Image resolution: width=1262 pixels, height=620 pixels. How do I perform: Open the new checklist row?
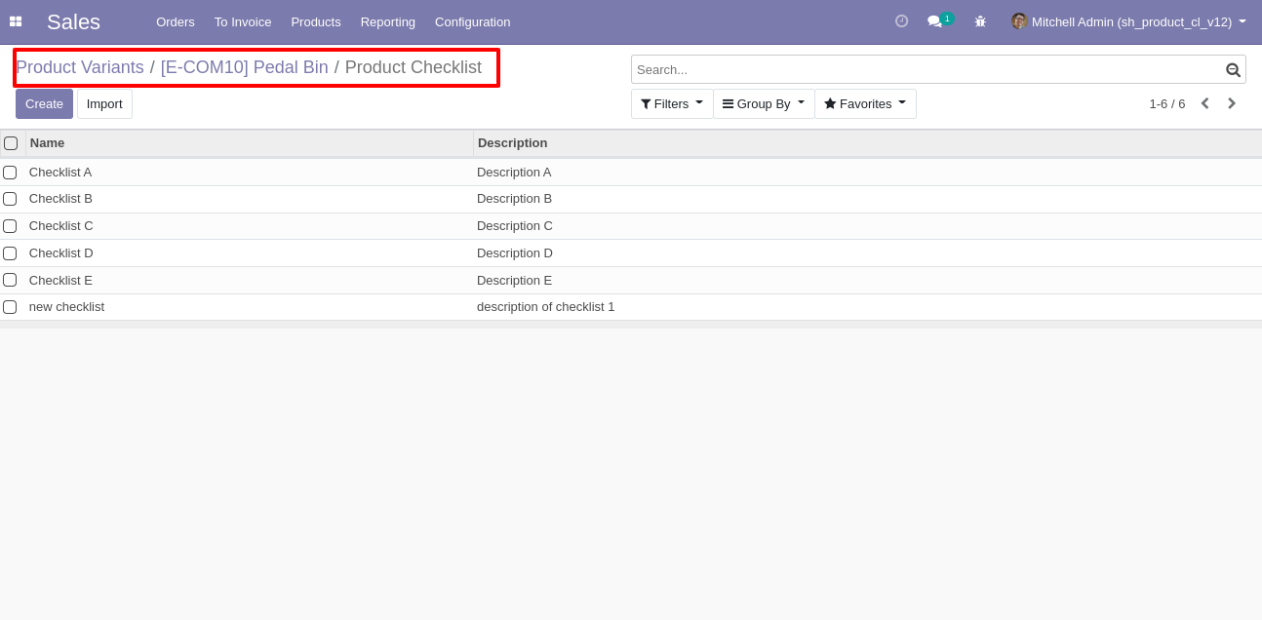(x=631, y=307)
